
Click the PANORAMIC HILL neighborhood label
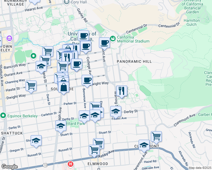[x=134, y=61]
